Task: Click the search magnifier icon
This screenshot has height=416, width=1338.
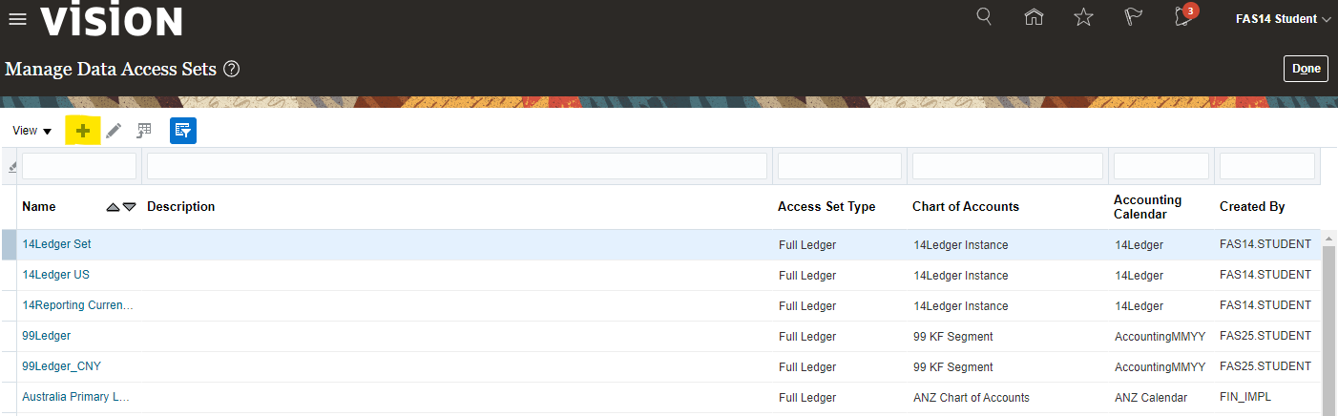Action: pos(984,17)
